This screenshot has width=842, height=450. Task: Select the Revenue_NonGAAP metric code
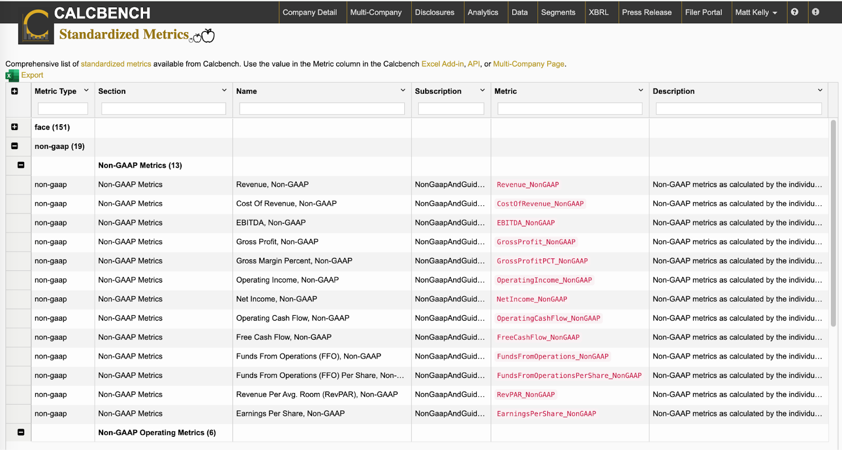pos(528,185)
